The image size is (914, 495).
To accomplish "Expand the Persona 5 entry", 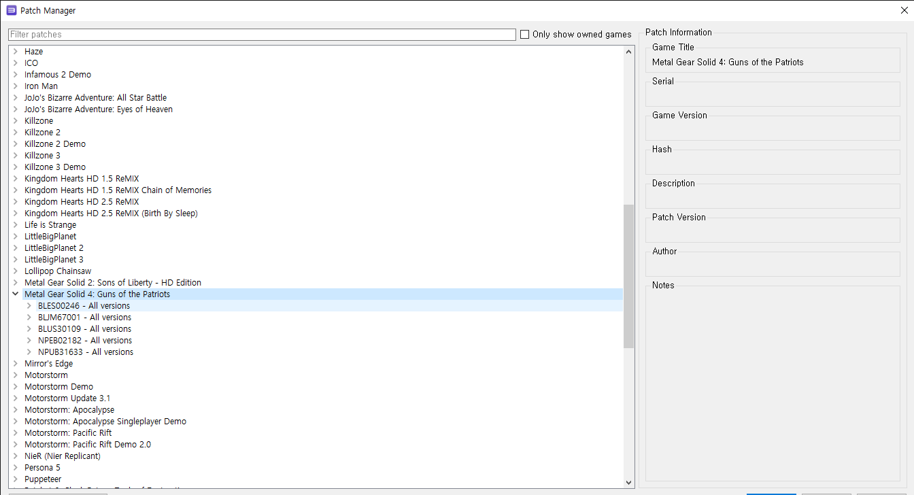I will point(15,468).
